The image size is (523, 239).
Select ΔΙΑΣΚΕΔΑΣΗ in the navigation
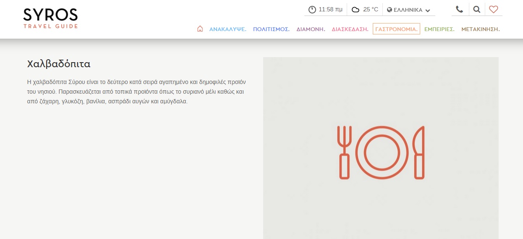350,29
